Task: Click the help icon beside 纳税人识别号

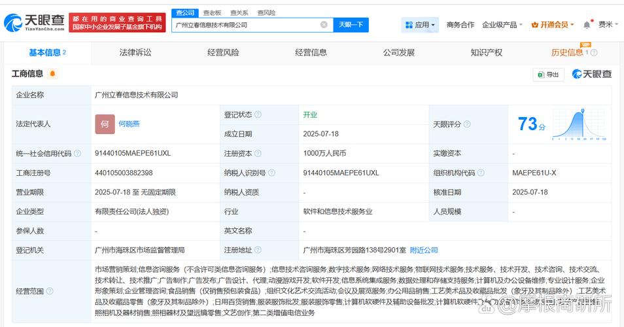Action: pos(272,173)
